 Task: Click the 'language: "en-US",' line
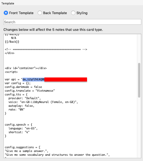(23, 129)
